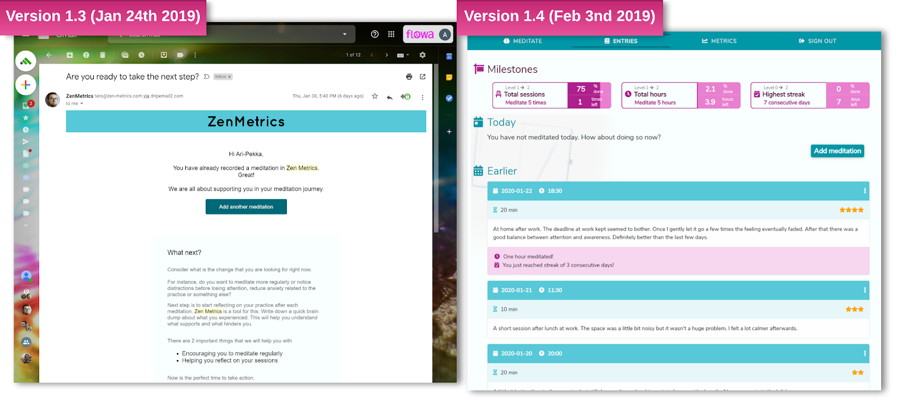909x412 pixels.
Task: Switch to ENTRIES tab
Action: coord(620,41)
